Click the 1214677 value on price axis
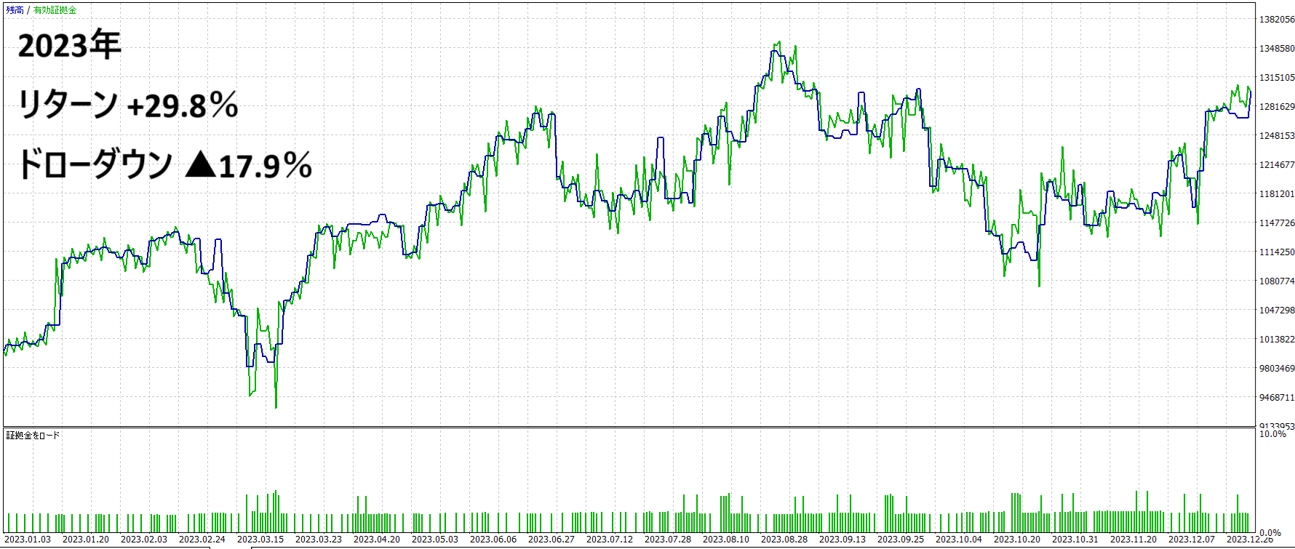Viewport: 1295px width, 549px height. (1277, 165)
